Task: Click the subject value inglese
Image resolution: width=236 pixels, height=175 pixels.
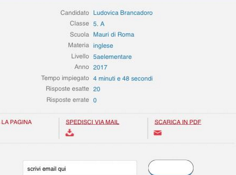Action: (103, 46)
